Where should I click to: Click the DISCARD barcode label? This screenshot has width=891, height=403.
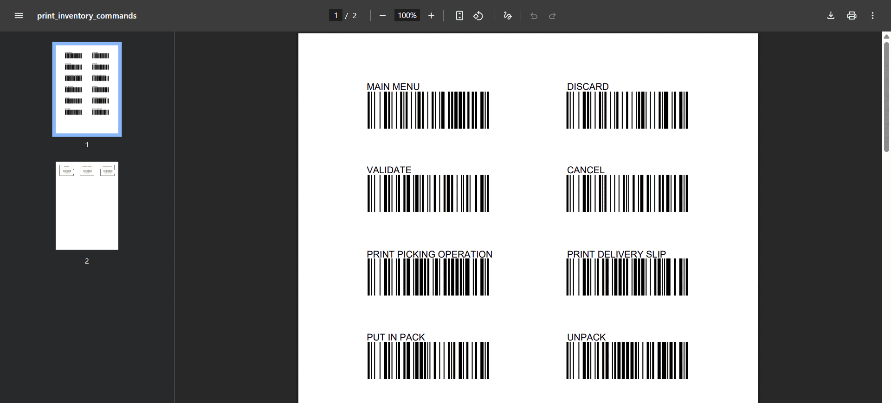(x=588, y=87)
